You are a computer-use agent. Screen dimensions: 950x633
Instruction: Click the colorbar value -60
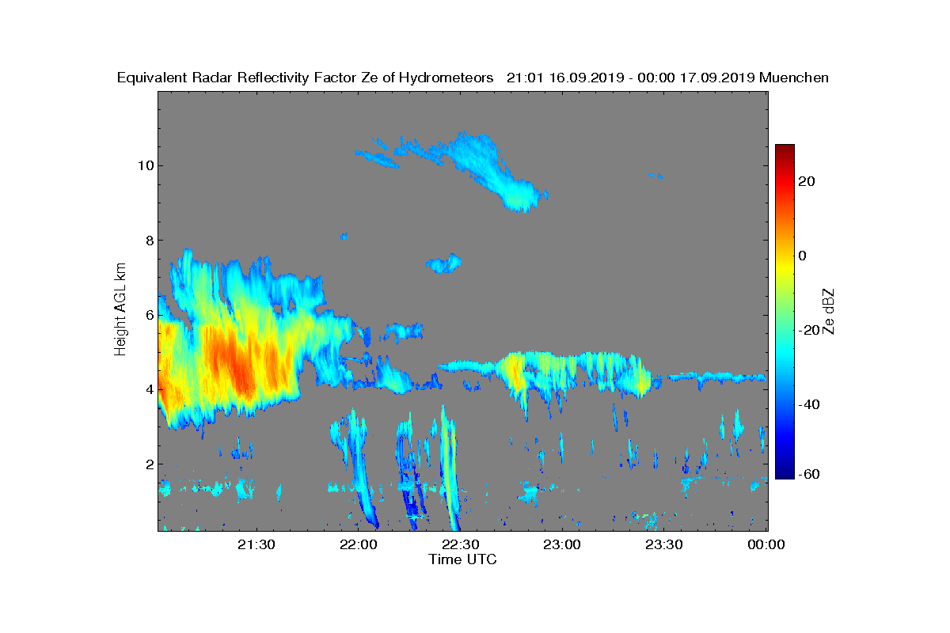point(810,475)
